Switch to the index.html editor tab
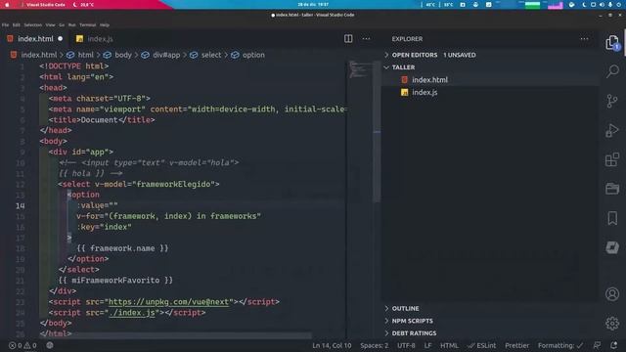Screen dimensions: 626x352 (x=35, y=39)
